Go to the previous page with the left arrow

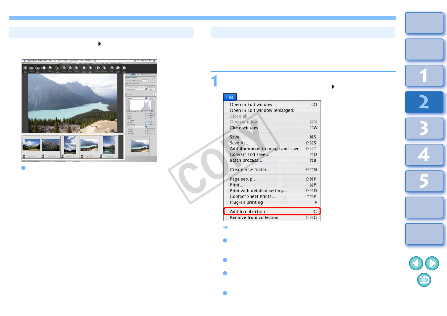[416, 263]
